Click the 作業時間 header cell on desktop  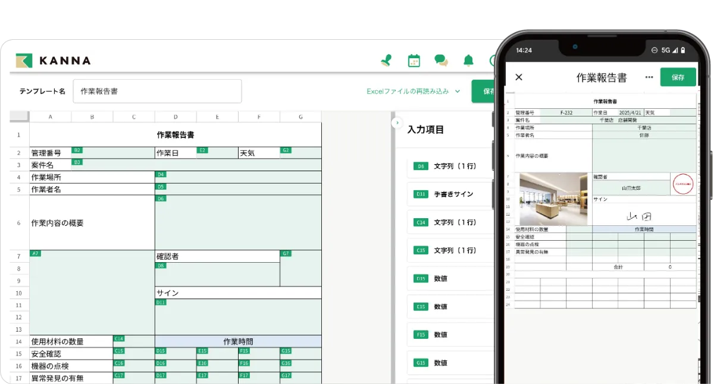tap(238, 341)
